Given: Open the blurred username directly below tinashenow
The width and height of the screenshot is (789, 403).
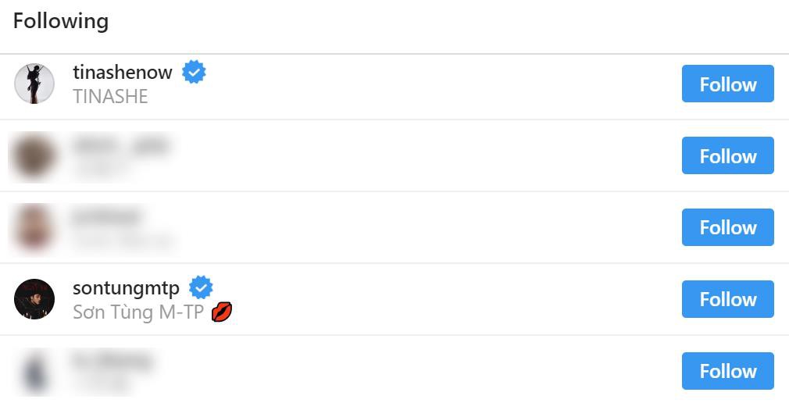Looking at the screenshot, I should click(x=121, y=146).
